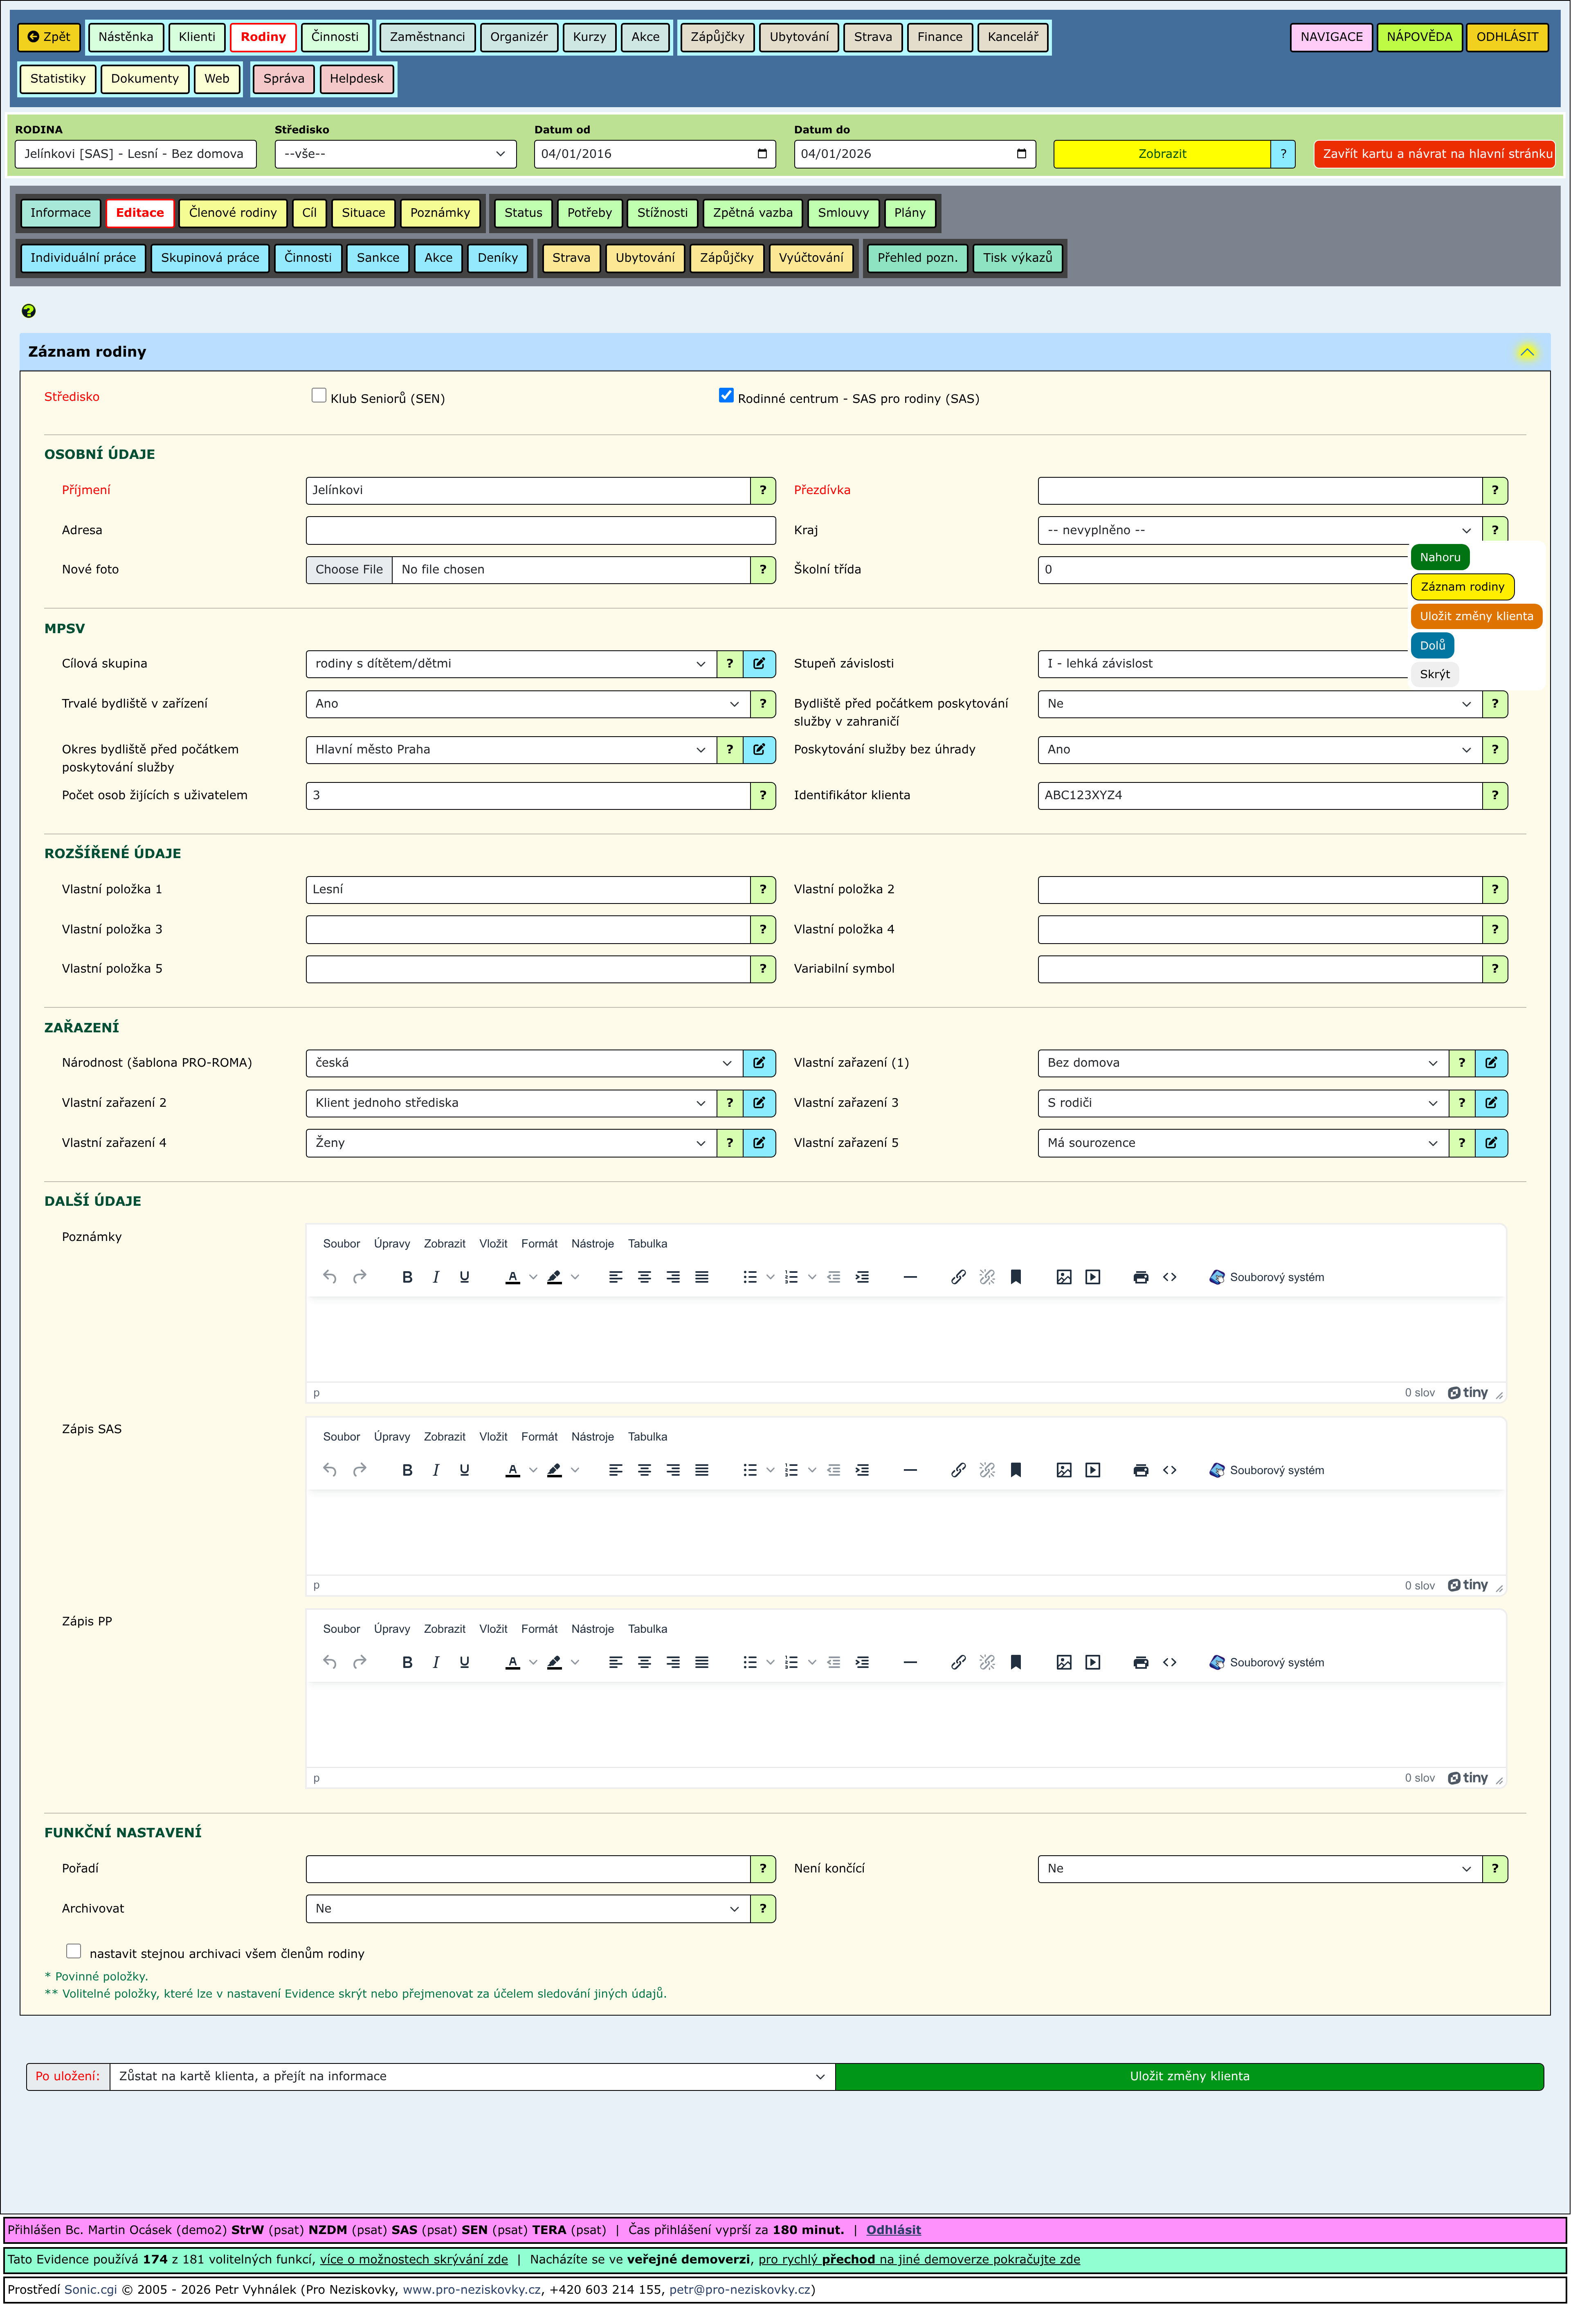
Task: Open the Není končící dropdown
Action: click(x=1260, y=1869)
